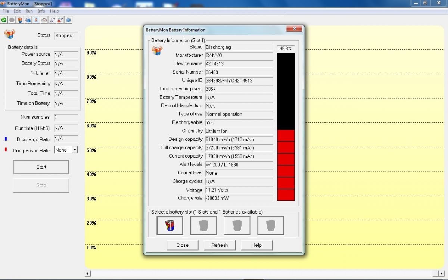Click the log file toolbar icon

(52, 20)
